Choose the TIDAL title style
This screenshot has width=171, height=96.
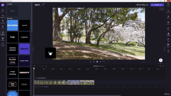point(24,84)
